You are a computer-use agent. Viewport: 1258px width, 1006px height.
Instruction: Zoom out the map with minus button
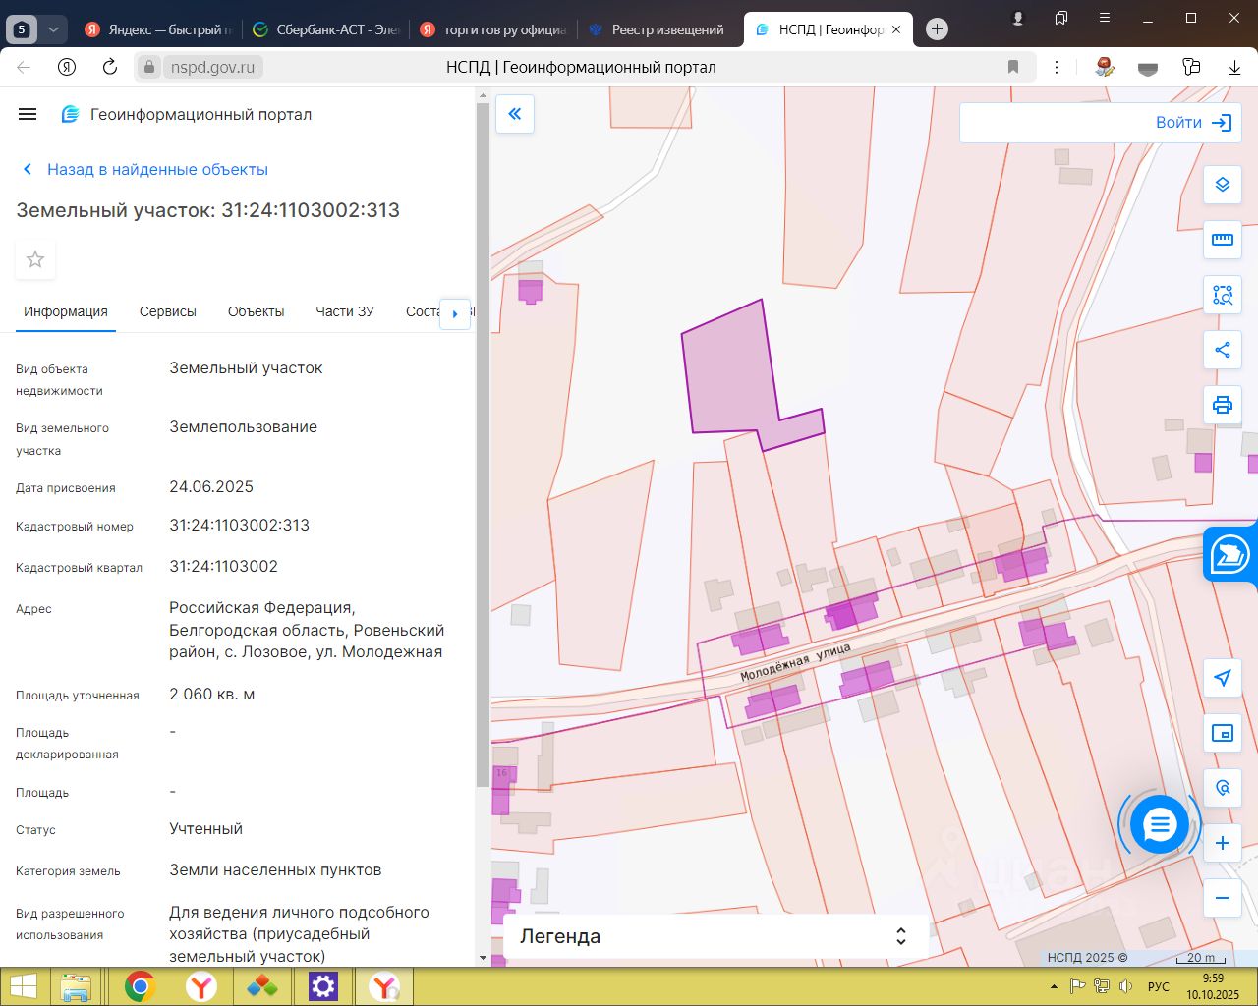pyautogui.click(x=1223, y=898)
